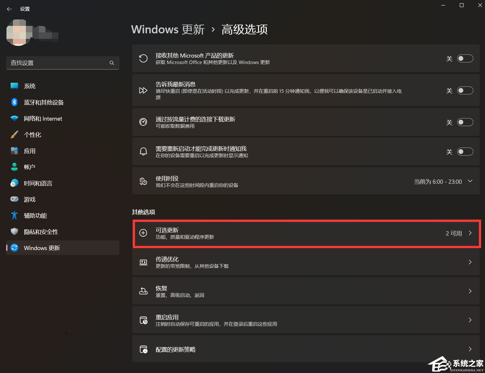This screenshot has height=373, width=485.
Task: Click the gauge icon for 通过按流量计费的连接下载更新
Action: pos(143,122)
